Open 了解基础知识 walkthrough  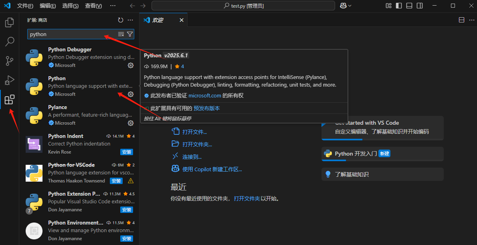[x=382, y=174]
